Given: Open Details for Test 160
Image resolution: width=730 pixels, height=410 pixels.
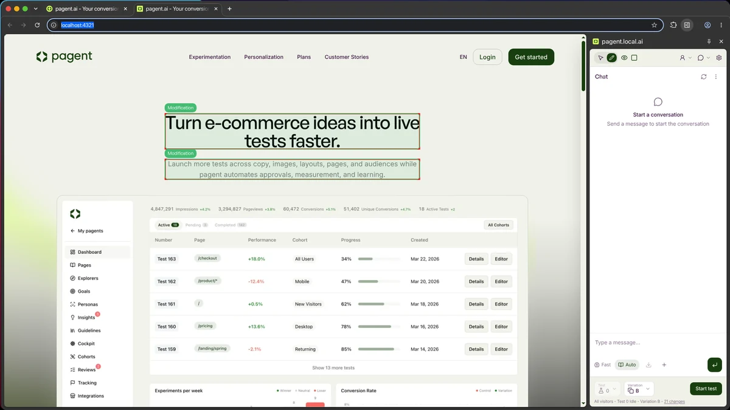Looking at the screenshot, I should pyautogui.click(x=476, y=327).
